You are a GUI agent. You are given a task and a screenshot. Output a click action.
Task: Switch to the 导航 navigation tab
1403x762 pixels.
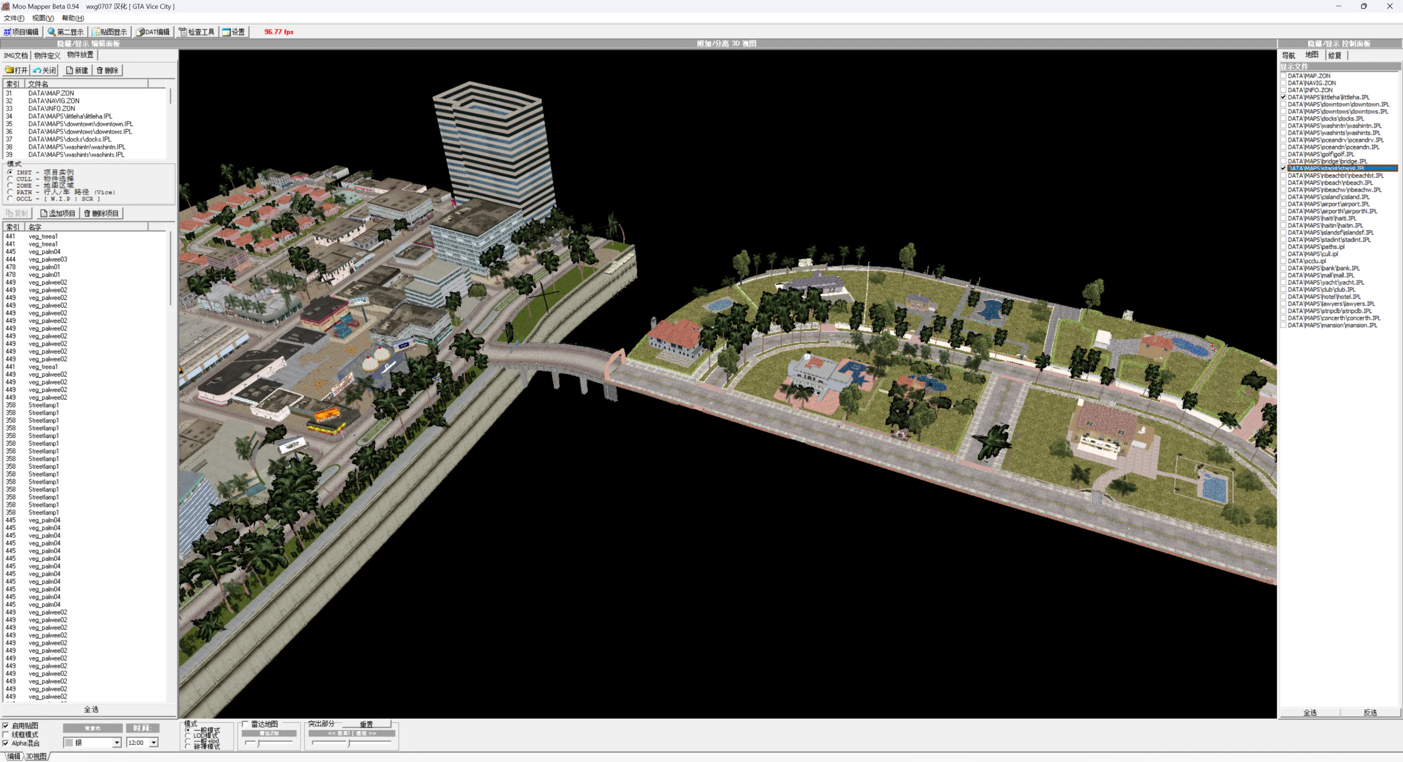point(1289,55)
